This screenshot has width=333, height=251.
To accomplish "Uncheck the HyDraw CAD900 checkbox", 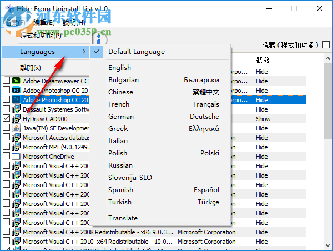I will click(6, 118).
